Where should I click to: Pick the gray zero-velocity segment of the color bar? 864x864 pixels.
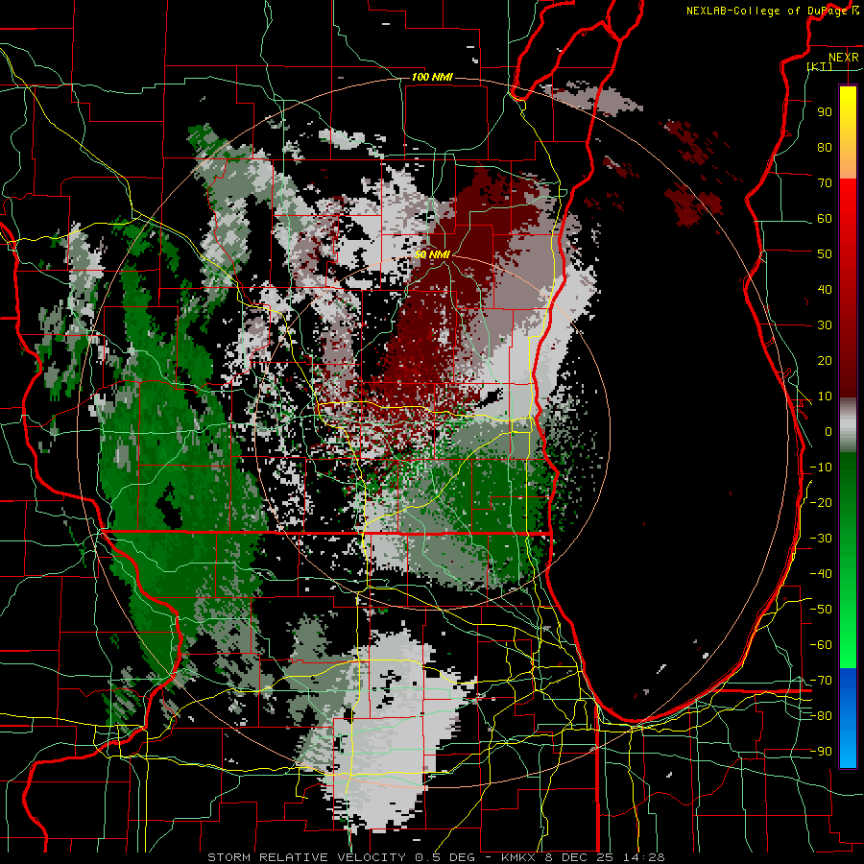point(848,425)
